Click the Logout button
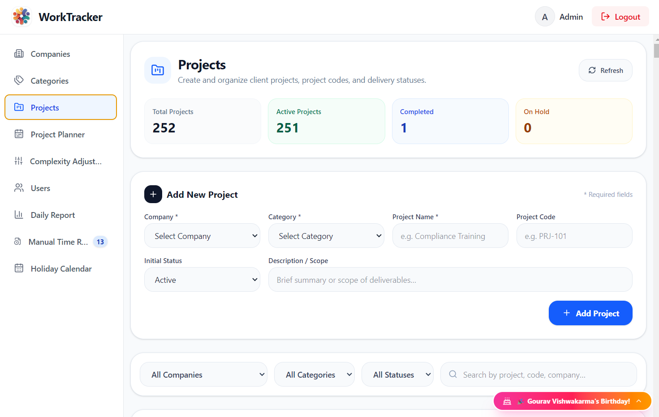 [620, 17]
